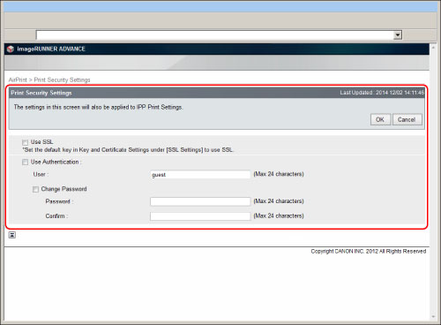Image resolution: width=441 pixels, height=325 pixels.
Task: Open the address bar dropdown arrow
Action: (x=398, y=35)
